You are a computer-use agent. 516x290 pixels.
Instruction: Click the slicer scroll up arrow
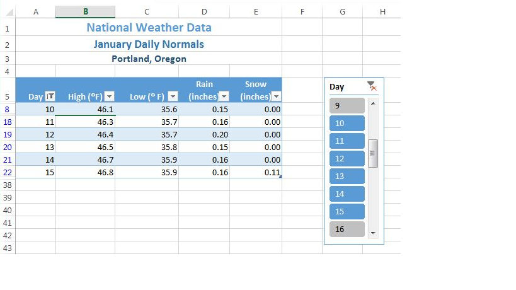(373, 103)
